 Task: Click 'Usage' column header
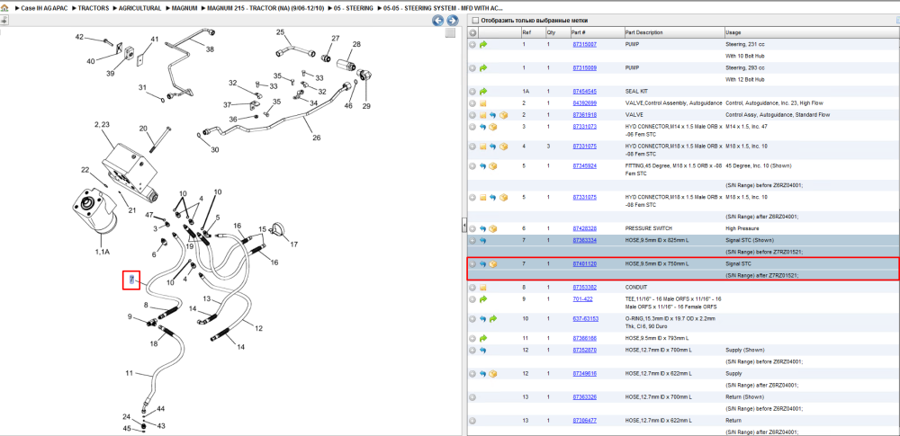(733, 32)
